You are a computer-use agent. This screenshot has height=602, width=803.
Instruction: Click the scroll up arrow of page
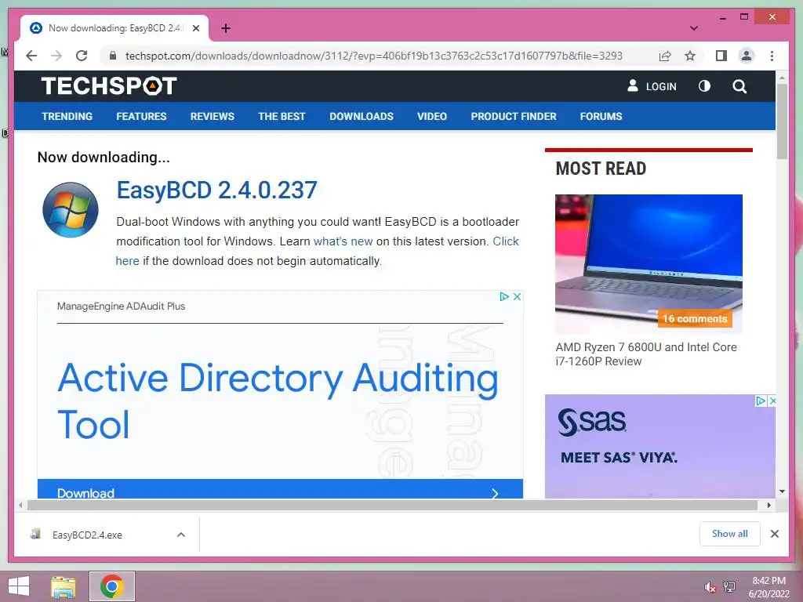coord(782,78)
